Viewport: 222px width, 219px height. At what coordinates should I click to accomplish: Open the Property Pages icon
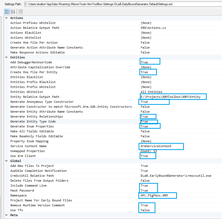click(20, 11)
